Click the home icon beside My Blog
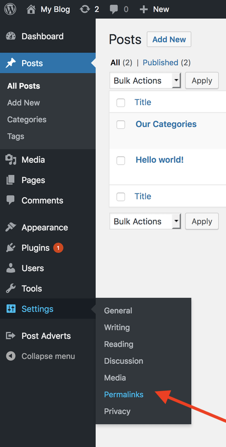The width and height of the screenshot is (226, 447). 31,10
